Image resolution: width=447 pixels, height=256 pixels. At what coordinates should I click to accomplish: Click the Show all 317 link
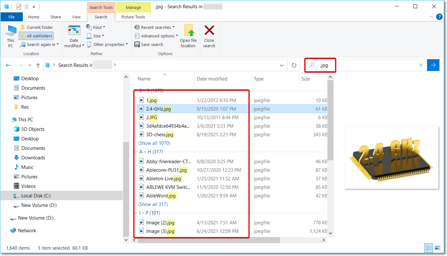153,204
